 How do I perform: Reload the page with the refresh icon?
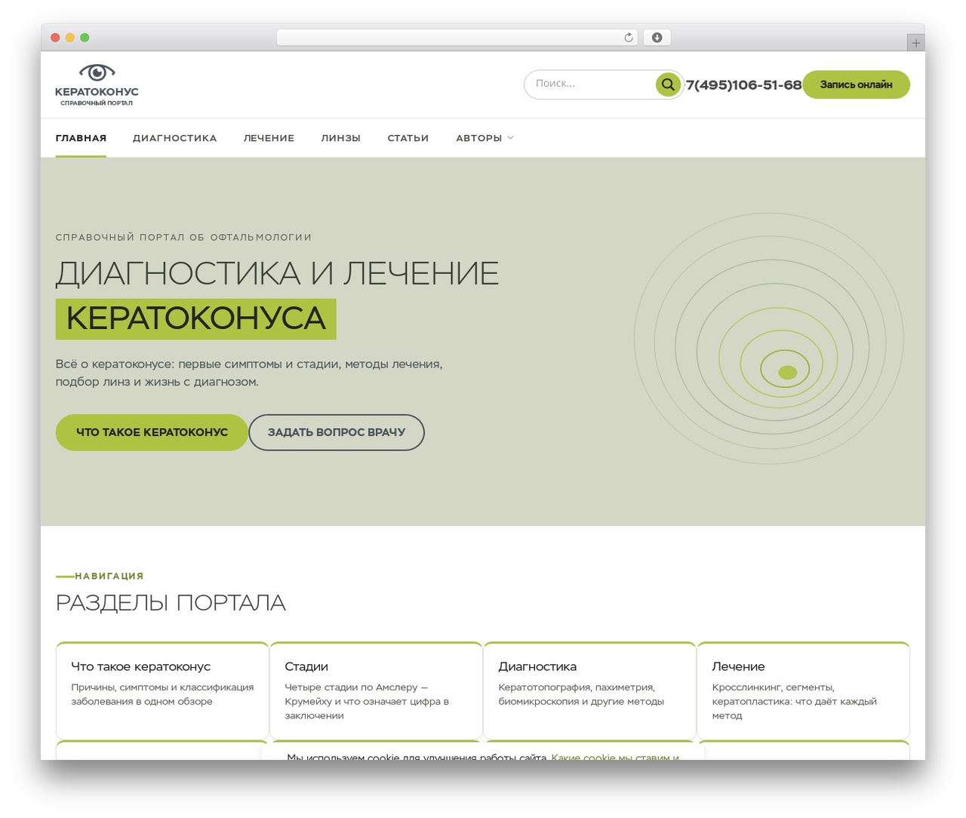(628, 38)
